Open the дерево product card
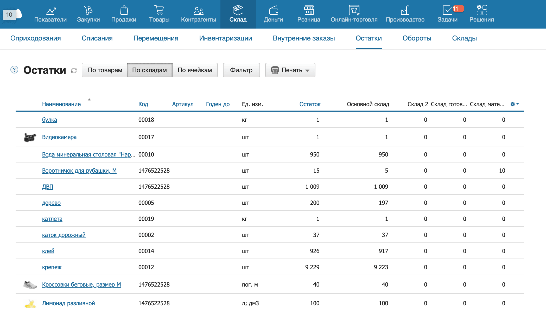Image resolution: width=546 pixels, height=312 pixels. 51,203
